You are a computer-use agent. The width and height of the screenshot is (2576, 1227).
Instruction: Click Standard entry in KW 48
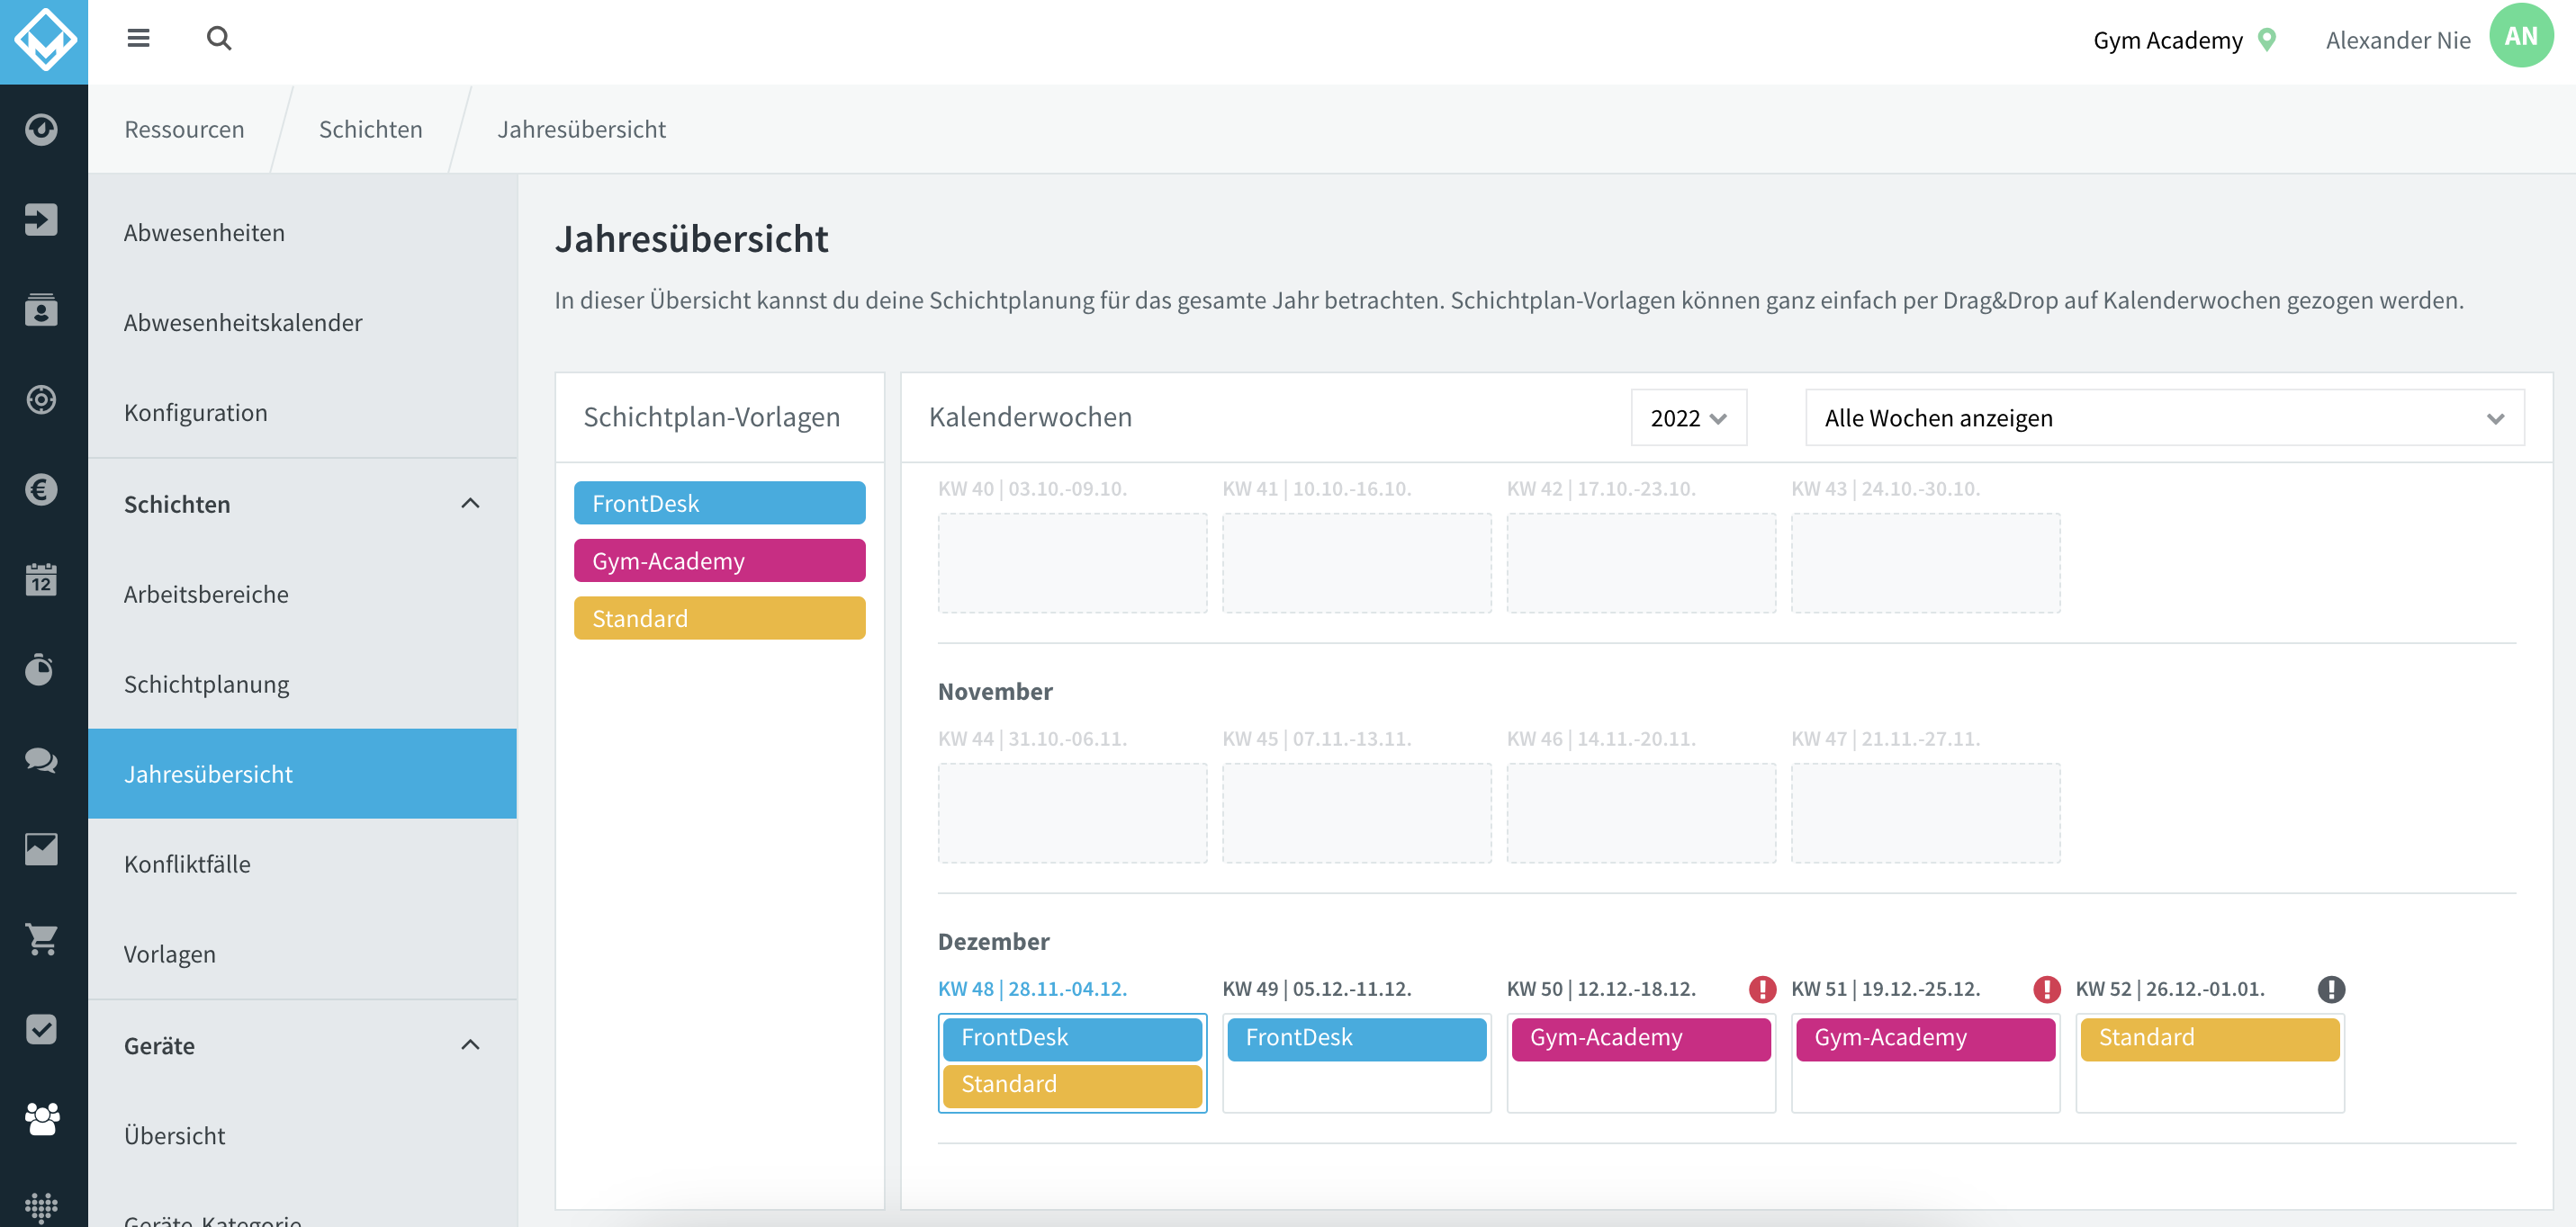(x=1072, y=1085)
